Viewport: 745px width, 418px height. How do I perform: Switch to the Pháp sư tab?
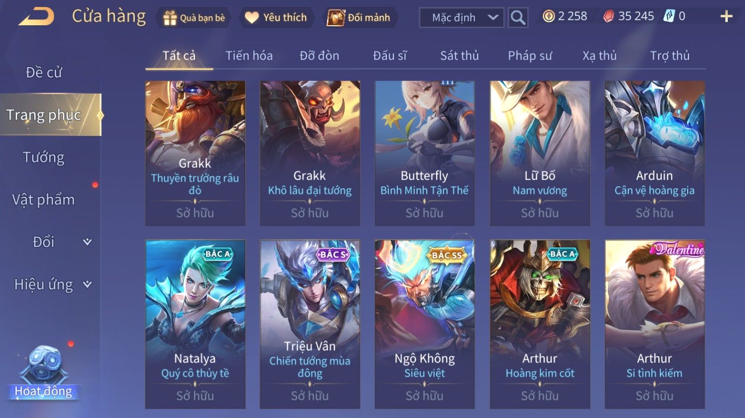[x=530, y=55]
